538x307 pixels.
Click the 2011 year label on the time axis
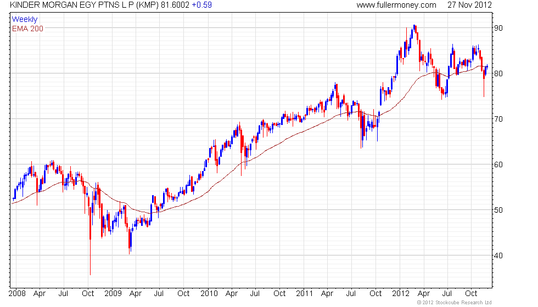304,293
